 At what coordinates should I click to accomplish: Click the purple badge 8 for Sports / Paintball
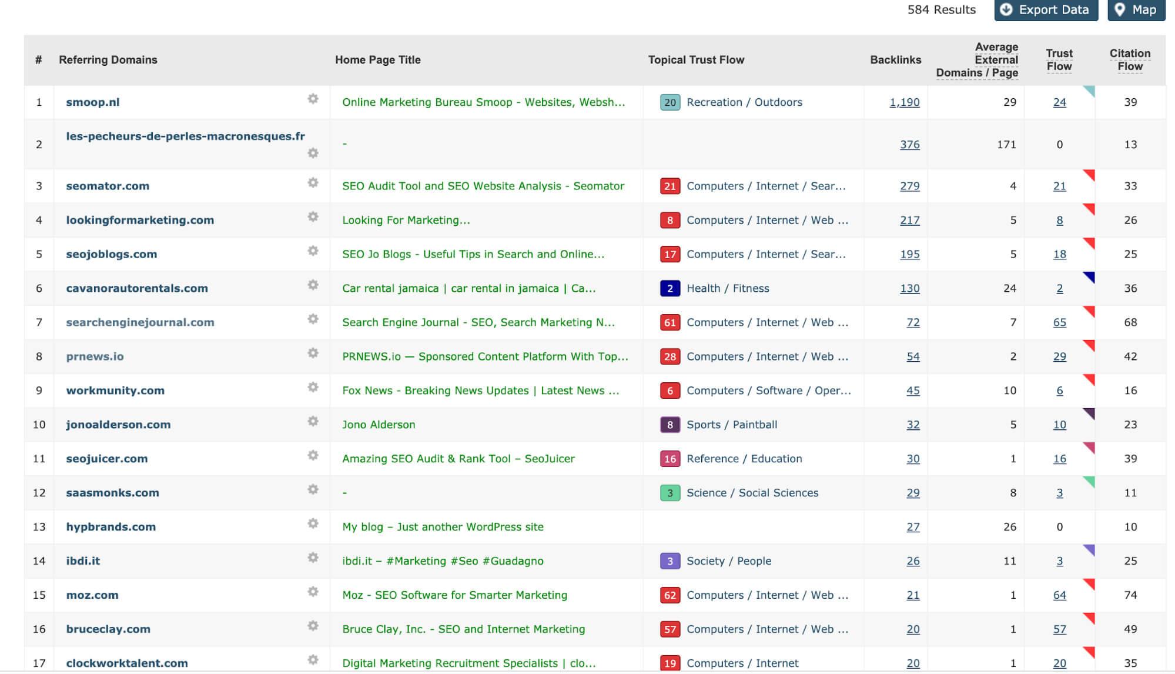pos(670,425)
